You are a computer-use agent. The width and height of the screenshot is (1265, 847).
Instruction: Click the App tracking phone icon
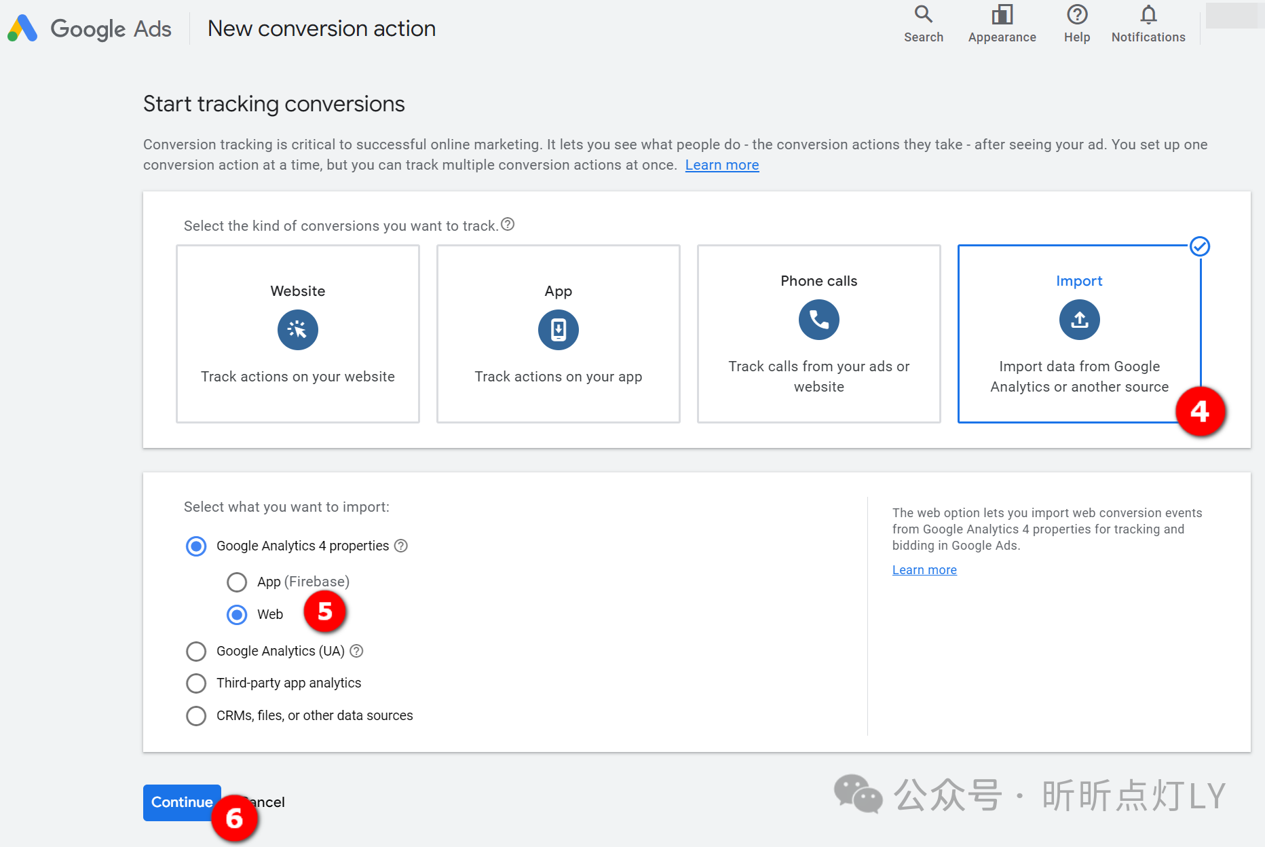pos(558,330)
